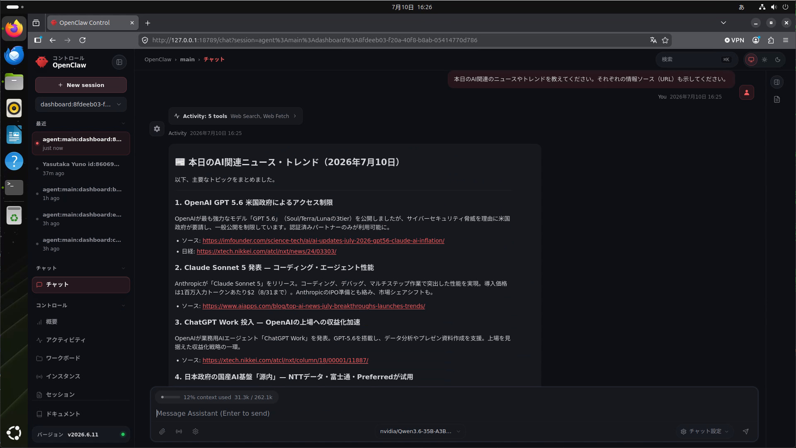
Task: Open Files manager from dock
Action: [x=14, y=81]
